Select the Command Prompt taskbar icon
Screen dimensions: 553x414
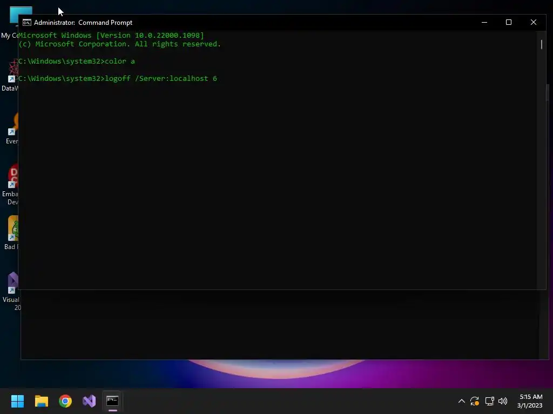point(112,401)
